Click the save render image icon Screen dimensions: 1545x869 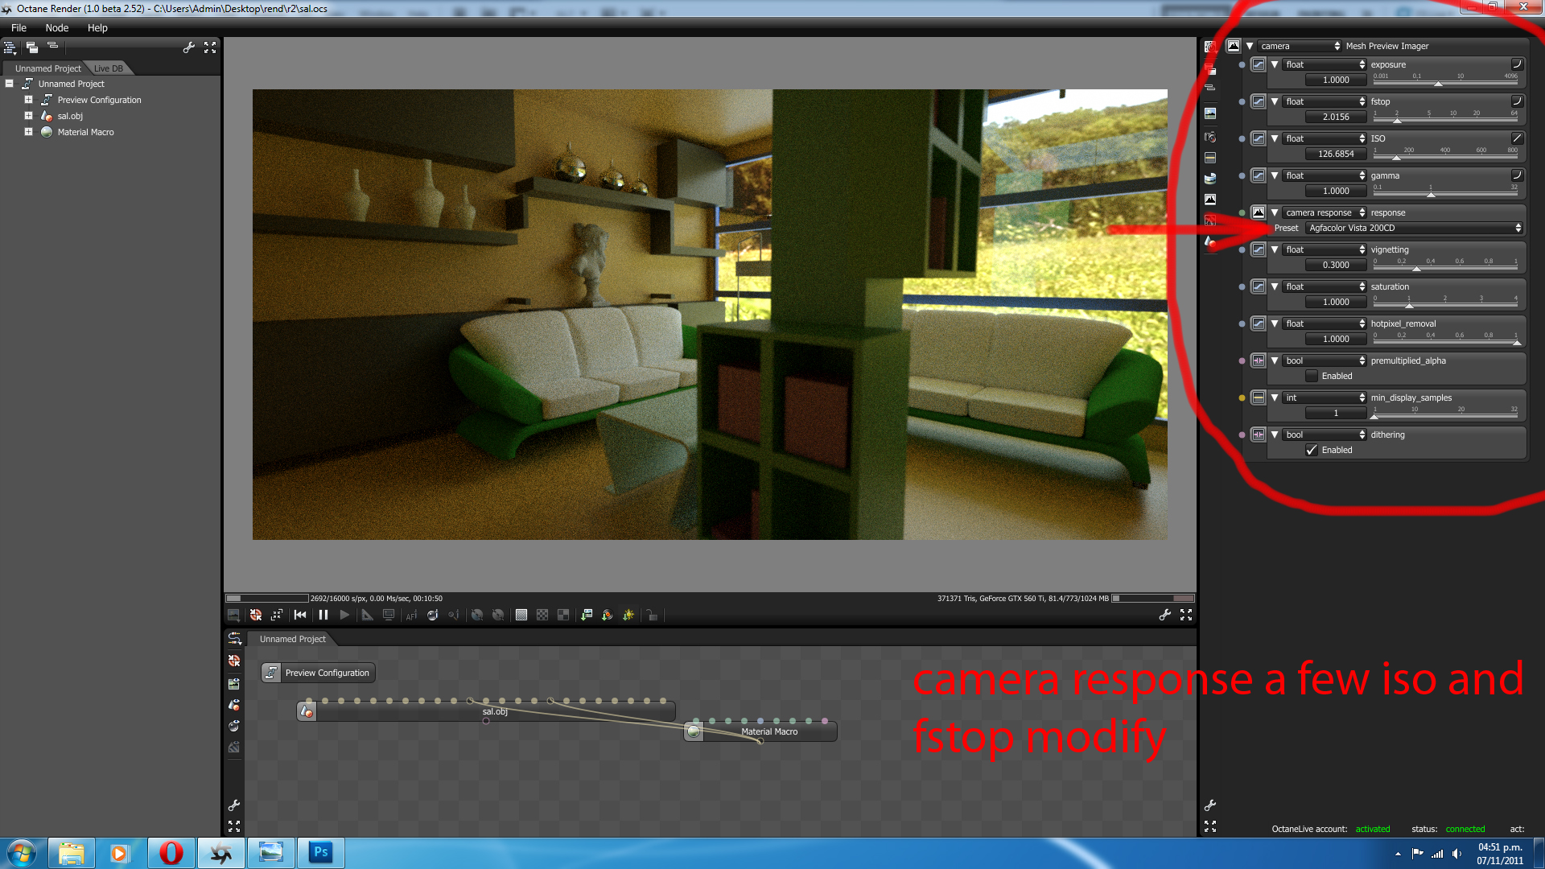click(233, 616)
